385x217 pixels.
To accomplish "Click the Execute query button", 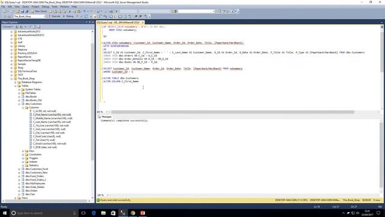I will tap(55, 16).
